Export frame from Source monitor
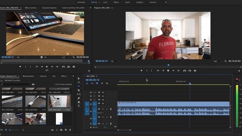The image size is (242, 136). tap(74, 66)
